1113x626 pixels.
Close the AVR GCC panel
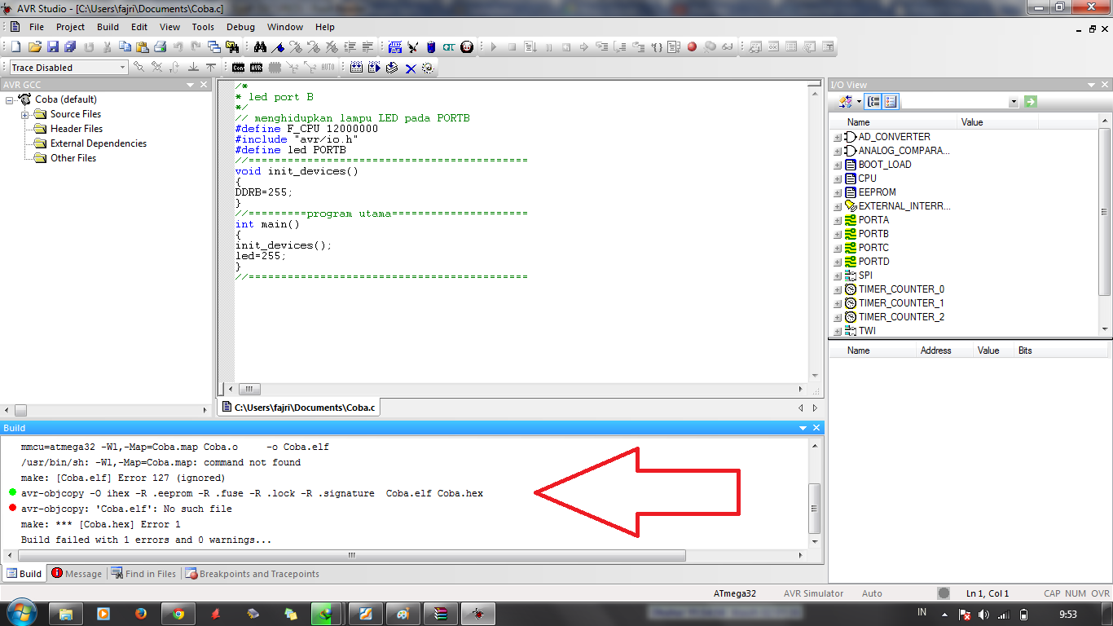coord(204,85)
